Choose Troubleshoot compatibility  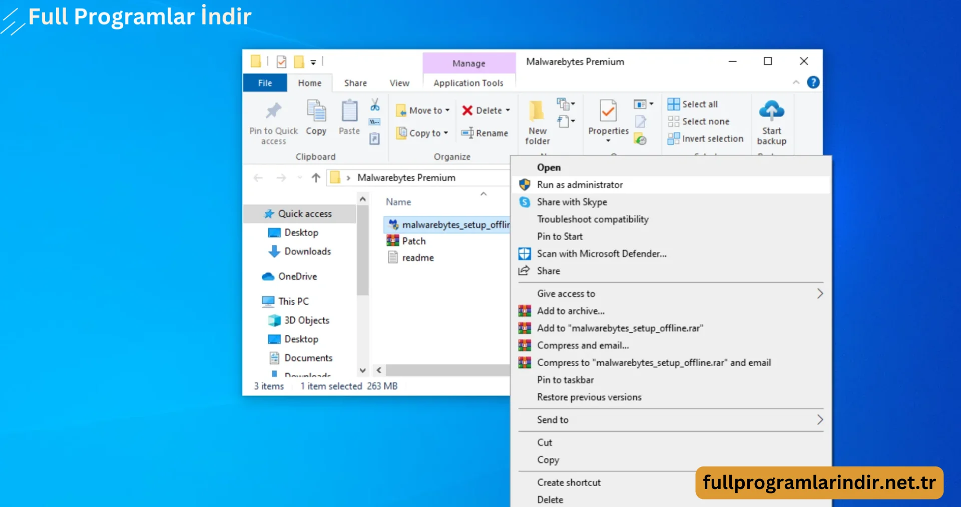[671, 219]
